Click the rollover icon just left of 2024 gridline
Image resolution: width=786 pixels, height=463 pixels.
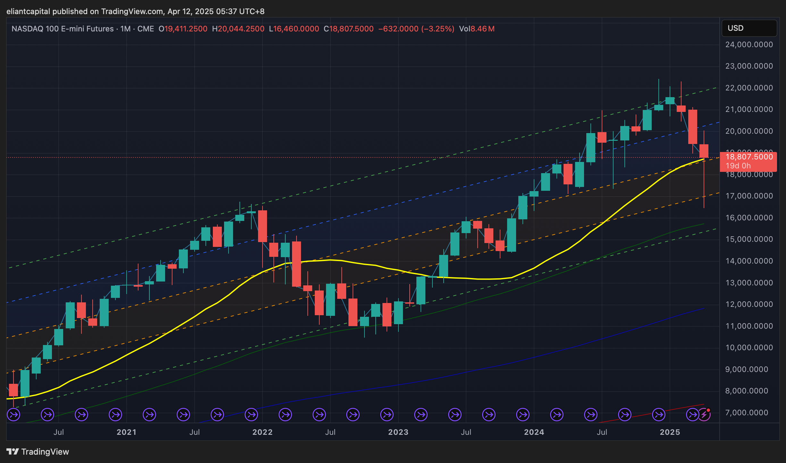[x=523, y=415]
